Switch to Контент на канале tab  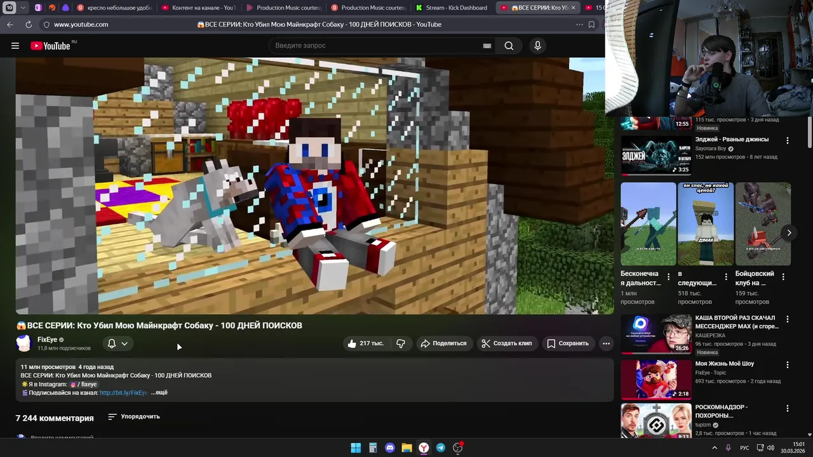pyautogui.click(x=198, y=8)
